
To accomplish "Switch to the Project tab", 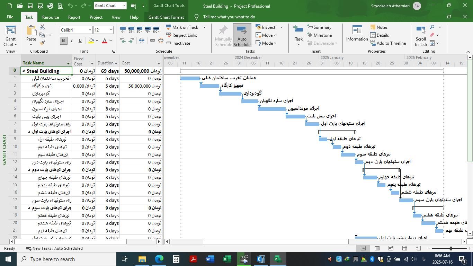I will tap(96, 17).
